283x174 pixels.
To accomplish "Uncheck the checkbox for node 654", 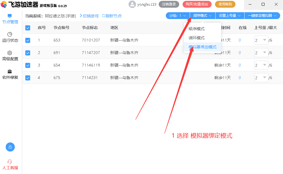I will tap(28, 65).
